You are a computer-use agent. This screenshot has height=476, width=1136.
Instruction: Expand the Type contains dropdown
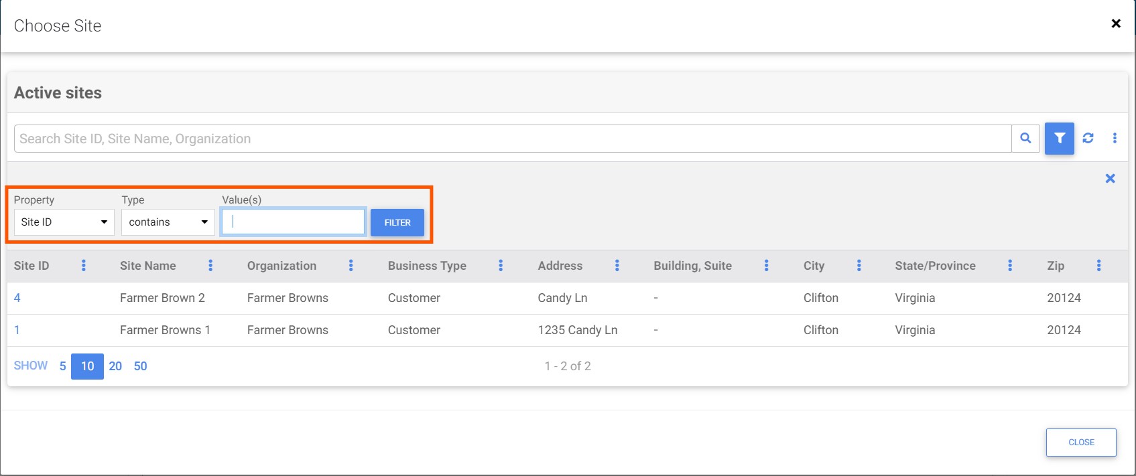[x=168, y=222]
